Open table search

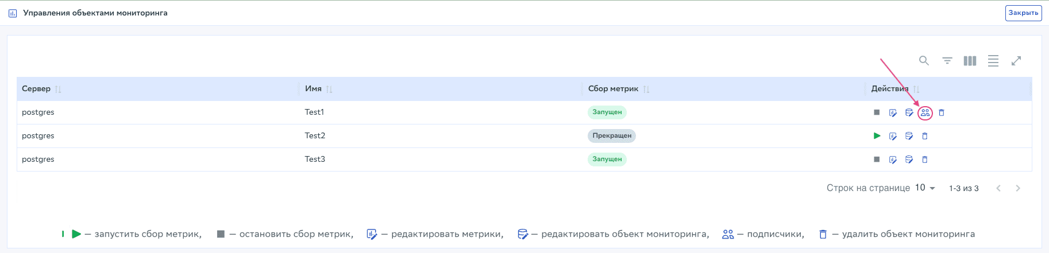tap(924, 60)
